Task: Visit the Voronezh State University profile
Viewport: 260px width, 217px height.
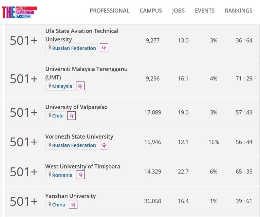Action: pos(79,137)
